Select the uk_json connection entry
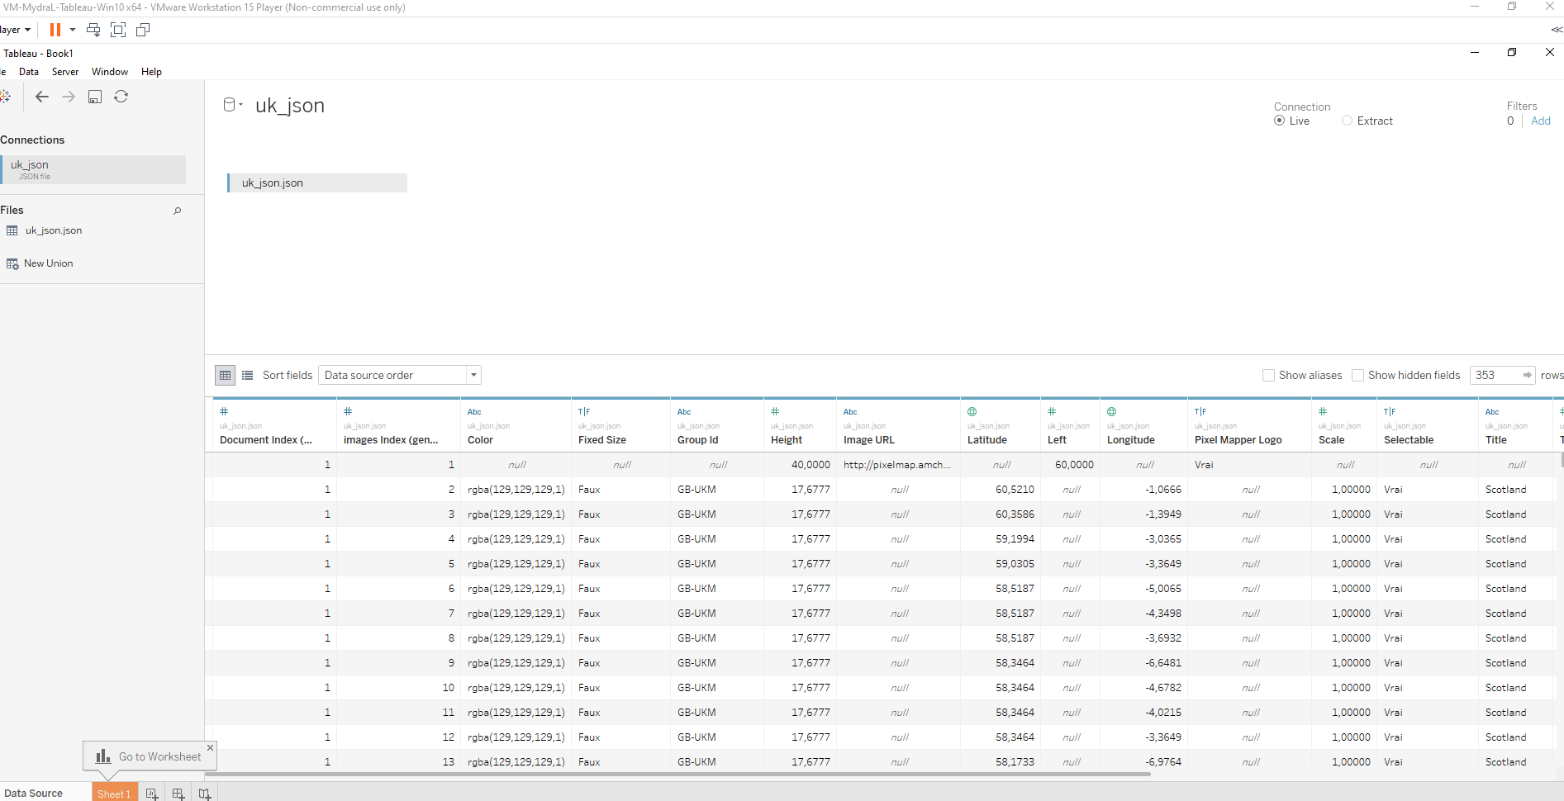 [x=93, y=169]
